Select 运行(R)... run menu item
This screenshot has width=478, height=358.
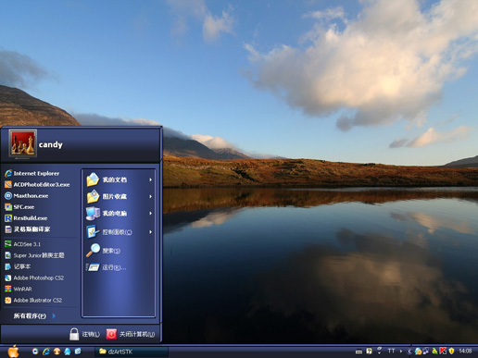point(107,267)
